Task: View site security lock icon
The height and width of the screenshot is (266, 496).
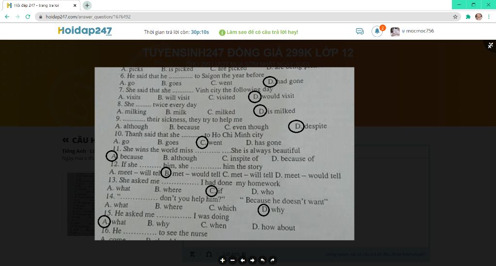Action: click(41, 17)
